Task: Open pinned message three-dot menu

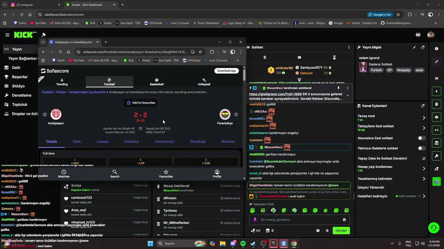Action: (x=348, y=88)
